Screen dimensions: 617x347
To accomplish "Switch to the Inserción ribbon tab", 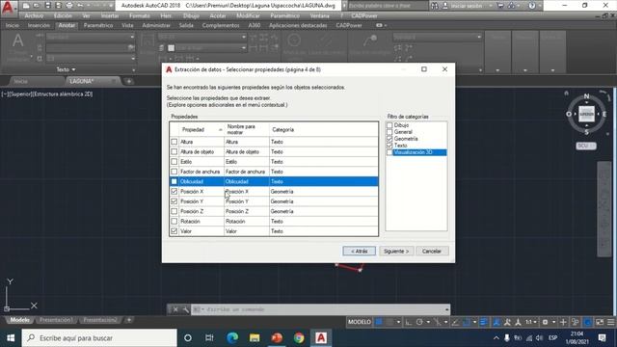I will (x=39, y=25).
